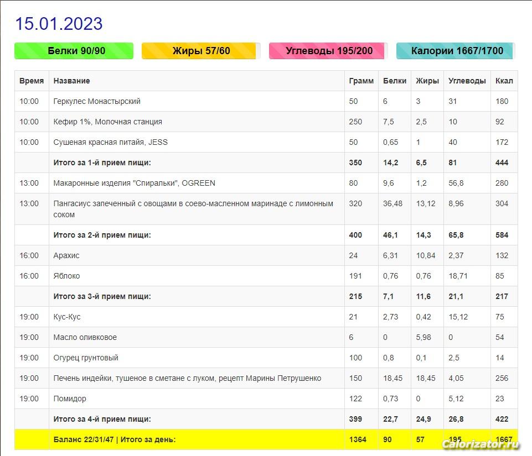Select the Арахис food entry
Viewport: 532px width, 456px height.
pos(66,255)
